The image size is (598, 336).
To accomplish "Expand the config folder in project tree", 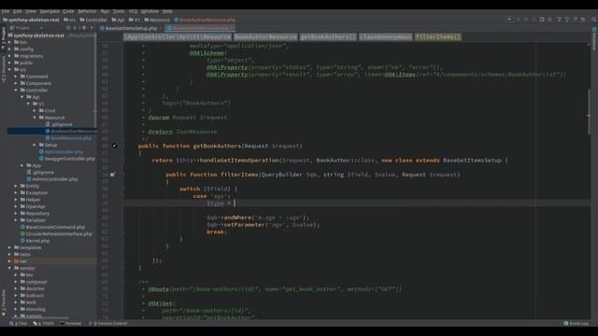I will (x=10, y=49).
